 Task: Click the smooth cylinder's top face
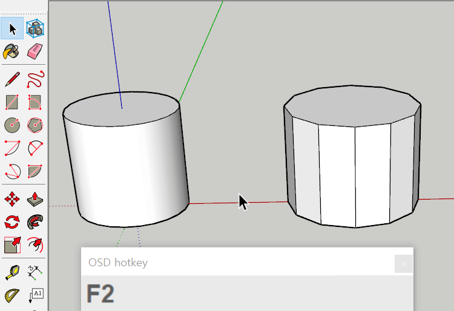click(121, 109)
